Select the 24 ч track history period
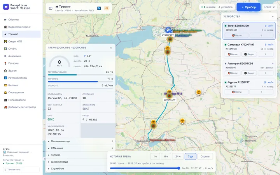 [x=178, y=156]
